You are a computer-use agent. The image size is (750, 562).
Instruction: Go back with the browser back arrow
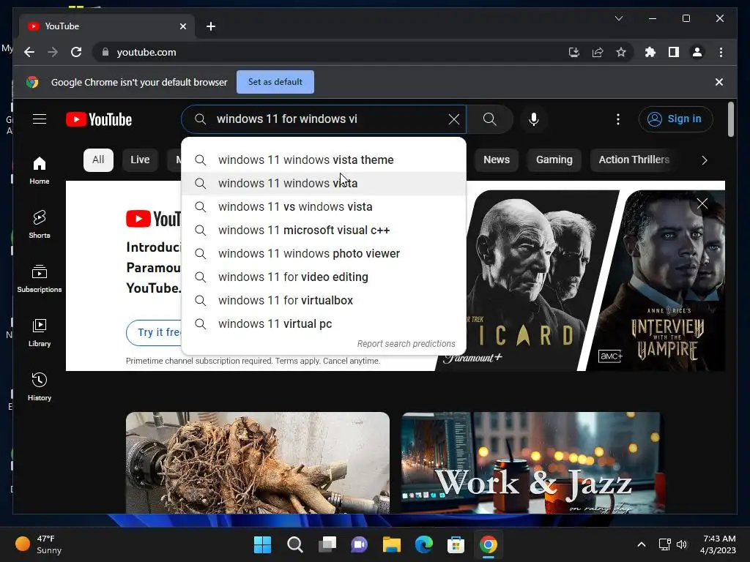pyautogui.click(x=29, y=52)
